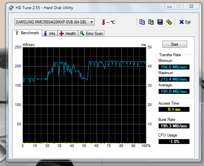
Task: Switch to the Benchmark tab
Action: (x=27, y=33)
